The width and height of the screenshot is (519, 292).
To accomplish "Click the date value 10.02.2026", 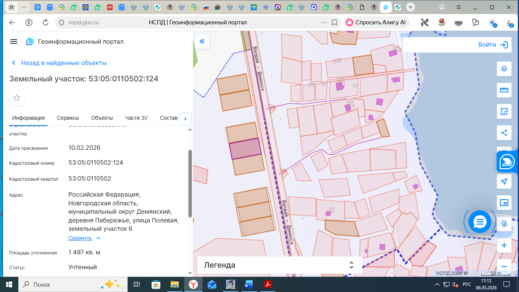I will click(x=84, y=148).
